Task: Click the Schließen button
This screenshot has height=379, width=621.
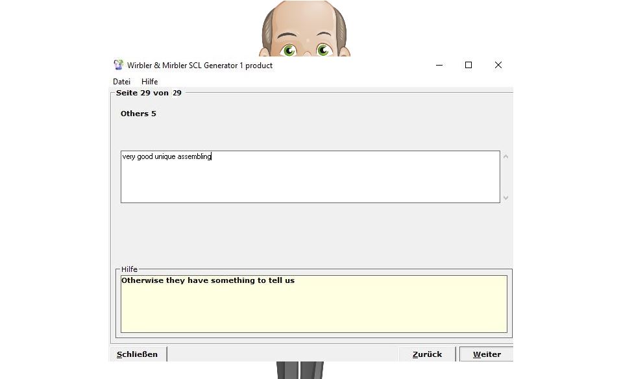Action: (x=138, y=354)
